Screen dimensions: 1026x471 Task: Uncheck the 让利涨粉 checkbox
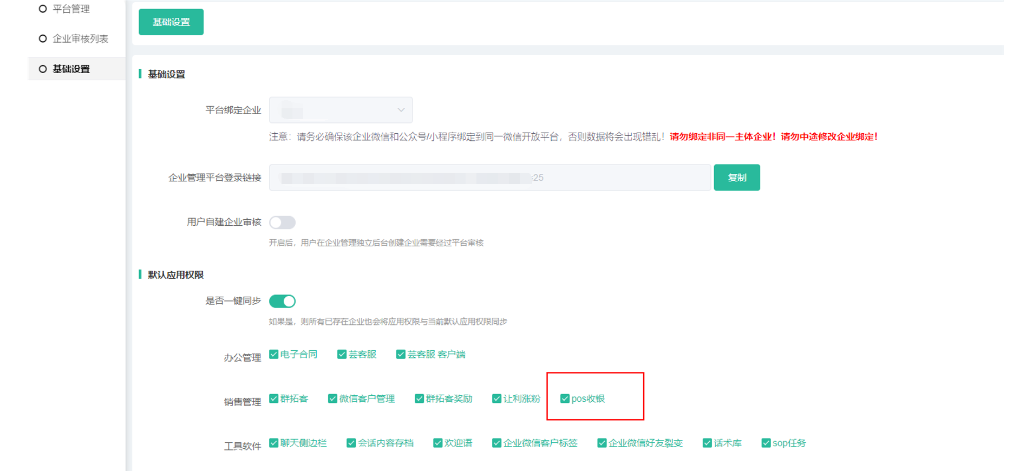pyautogui.click(x=496, y=399)
